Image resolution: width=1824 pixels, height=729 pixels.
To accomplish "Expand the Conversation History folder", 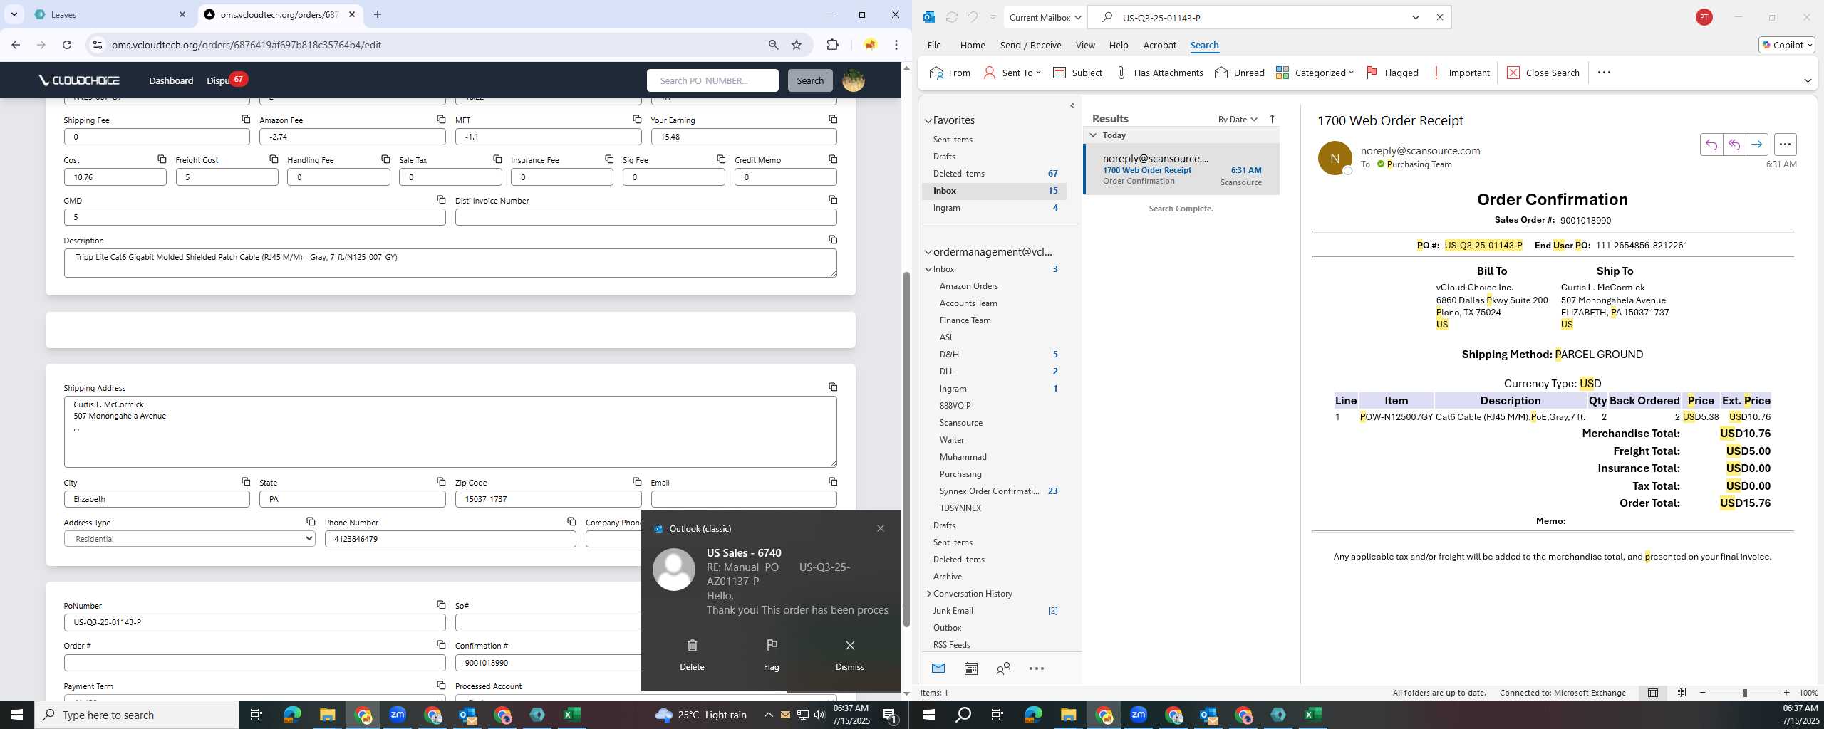I will click(x=928, y=594).
